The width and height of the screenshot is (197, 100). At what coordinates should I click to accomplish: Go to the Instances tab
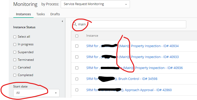[x=24, y=14]
